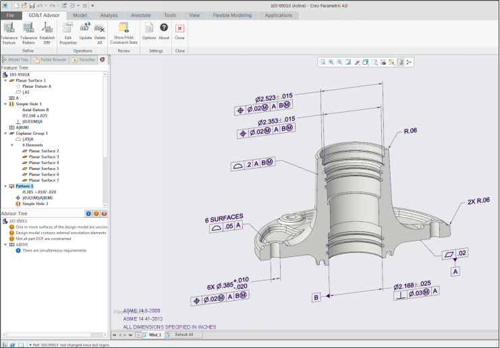
Task: Switch to the Model ribbon tab
Action: click(x=80, y=16)
